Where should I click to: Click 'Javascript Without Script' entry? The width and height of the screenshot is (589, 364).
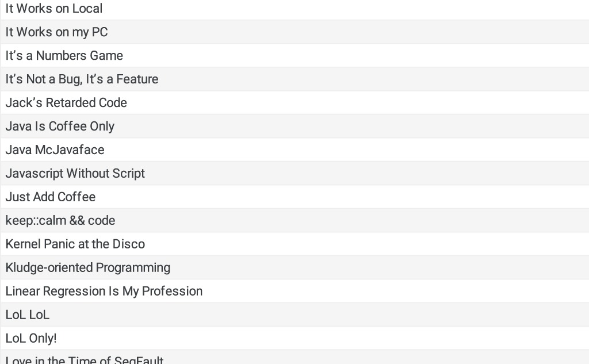pos(295,173)
